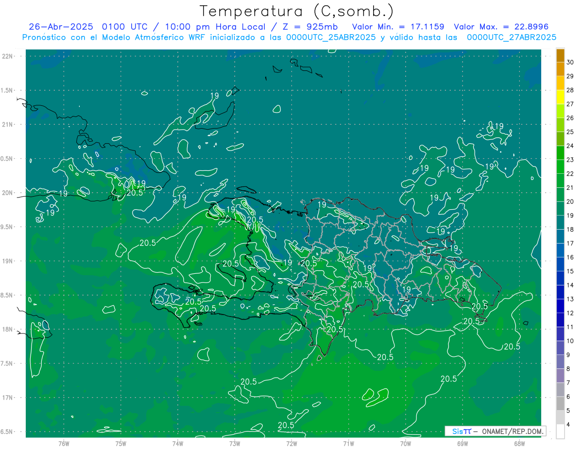This screenshot has width=583, height=450.
Task: Click the color bar label "6"
Action: tap(568, 397)
